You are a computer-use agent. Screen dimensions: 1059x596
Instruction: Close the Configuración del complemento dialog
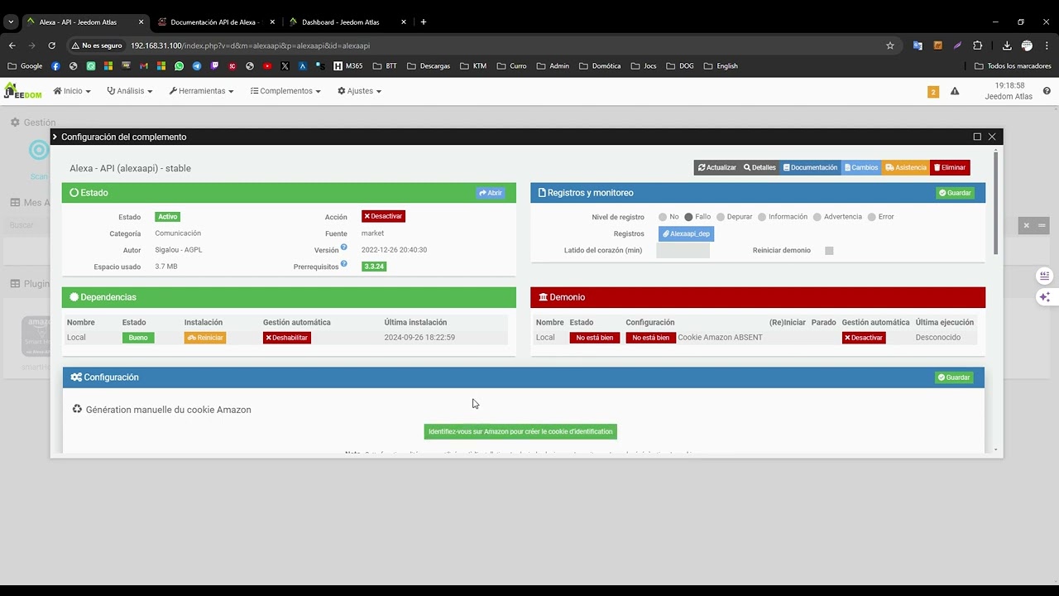tap(992, 137)
